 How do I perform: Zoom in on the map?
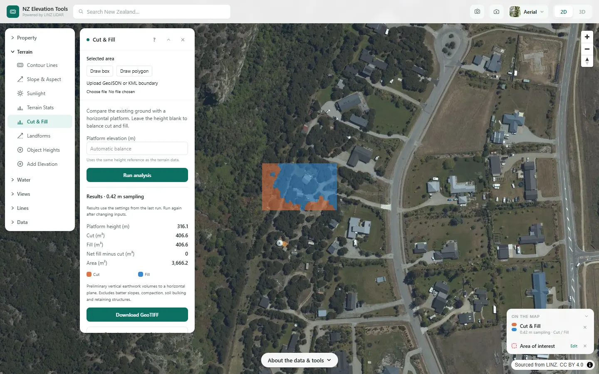(x=587, y=37)
